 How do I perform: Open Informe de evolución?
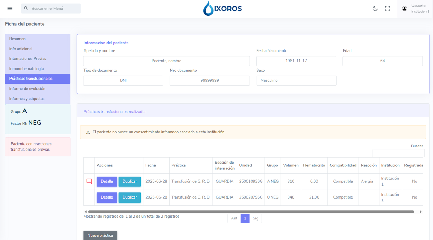point(38,89)
